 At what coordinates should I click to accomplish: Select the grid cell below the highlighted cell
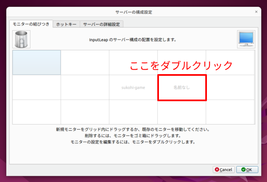[x=37, y=87]
